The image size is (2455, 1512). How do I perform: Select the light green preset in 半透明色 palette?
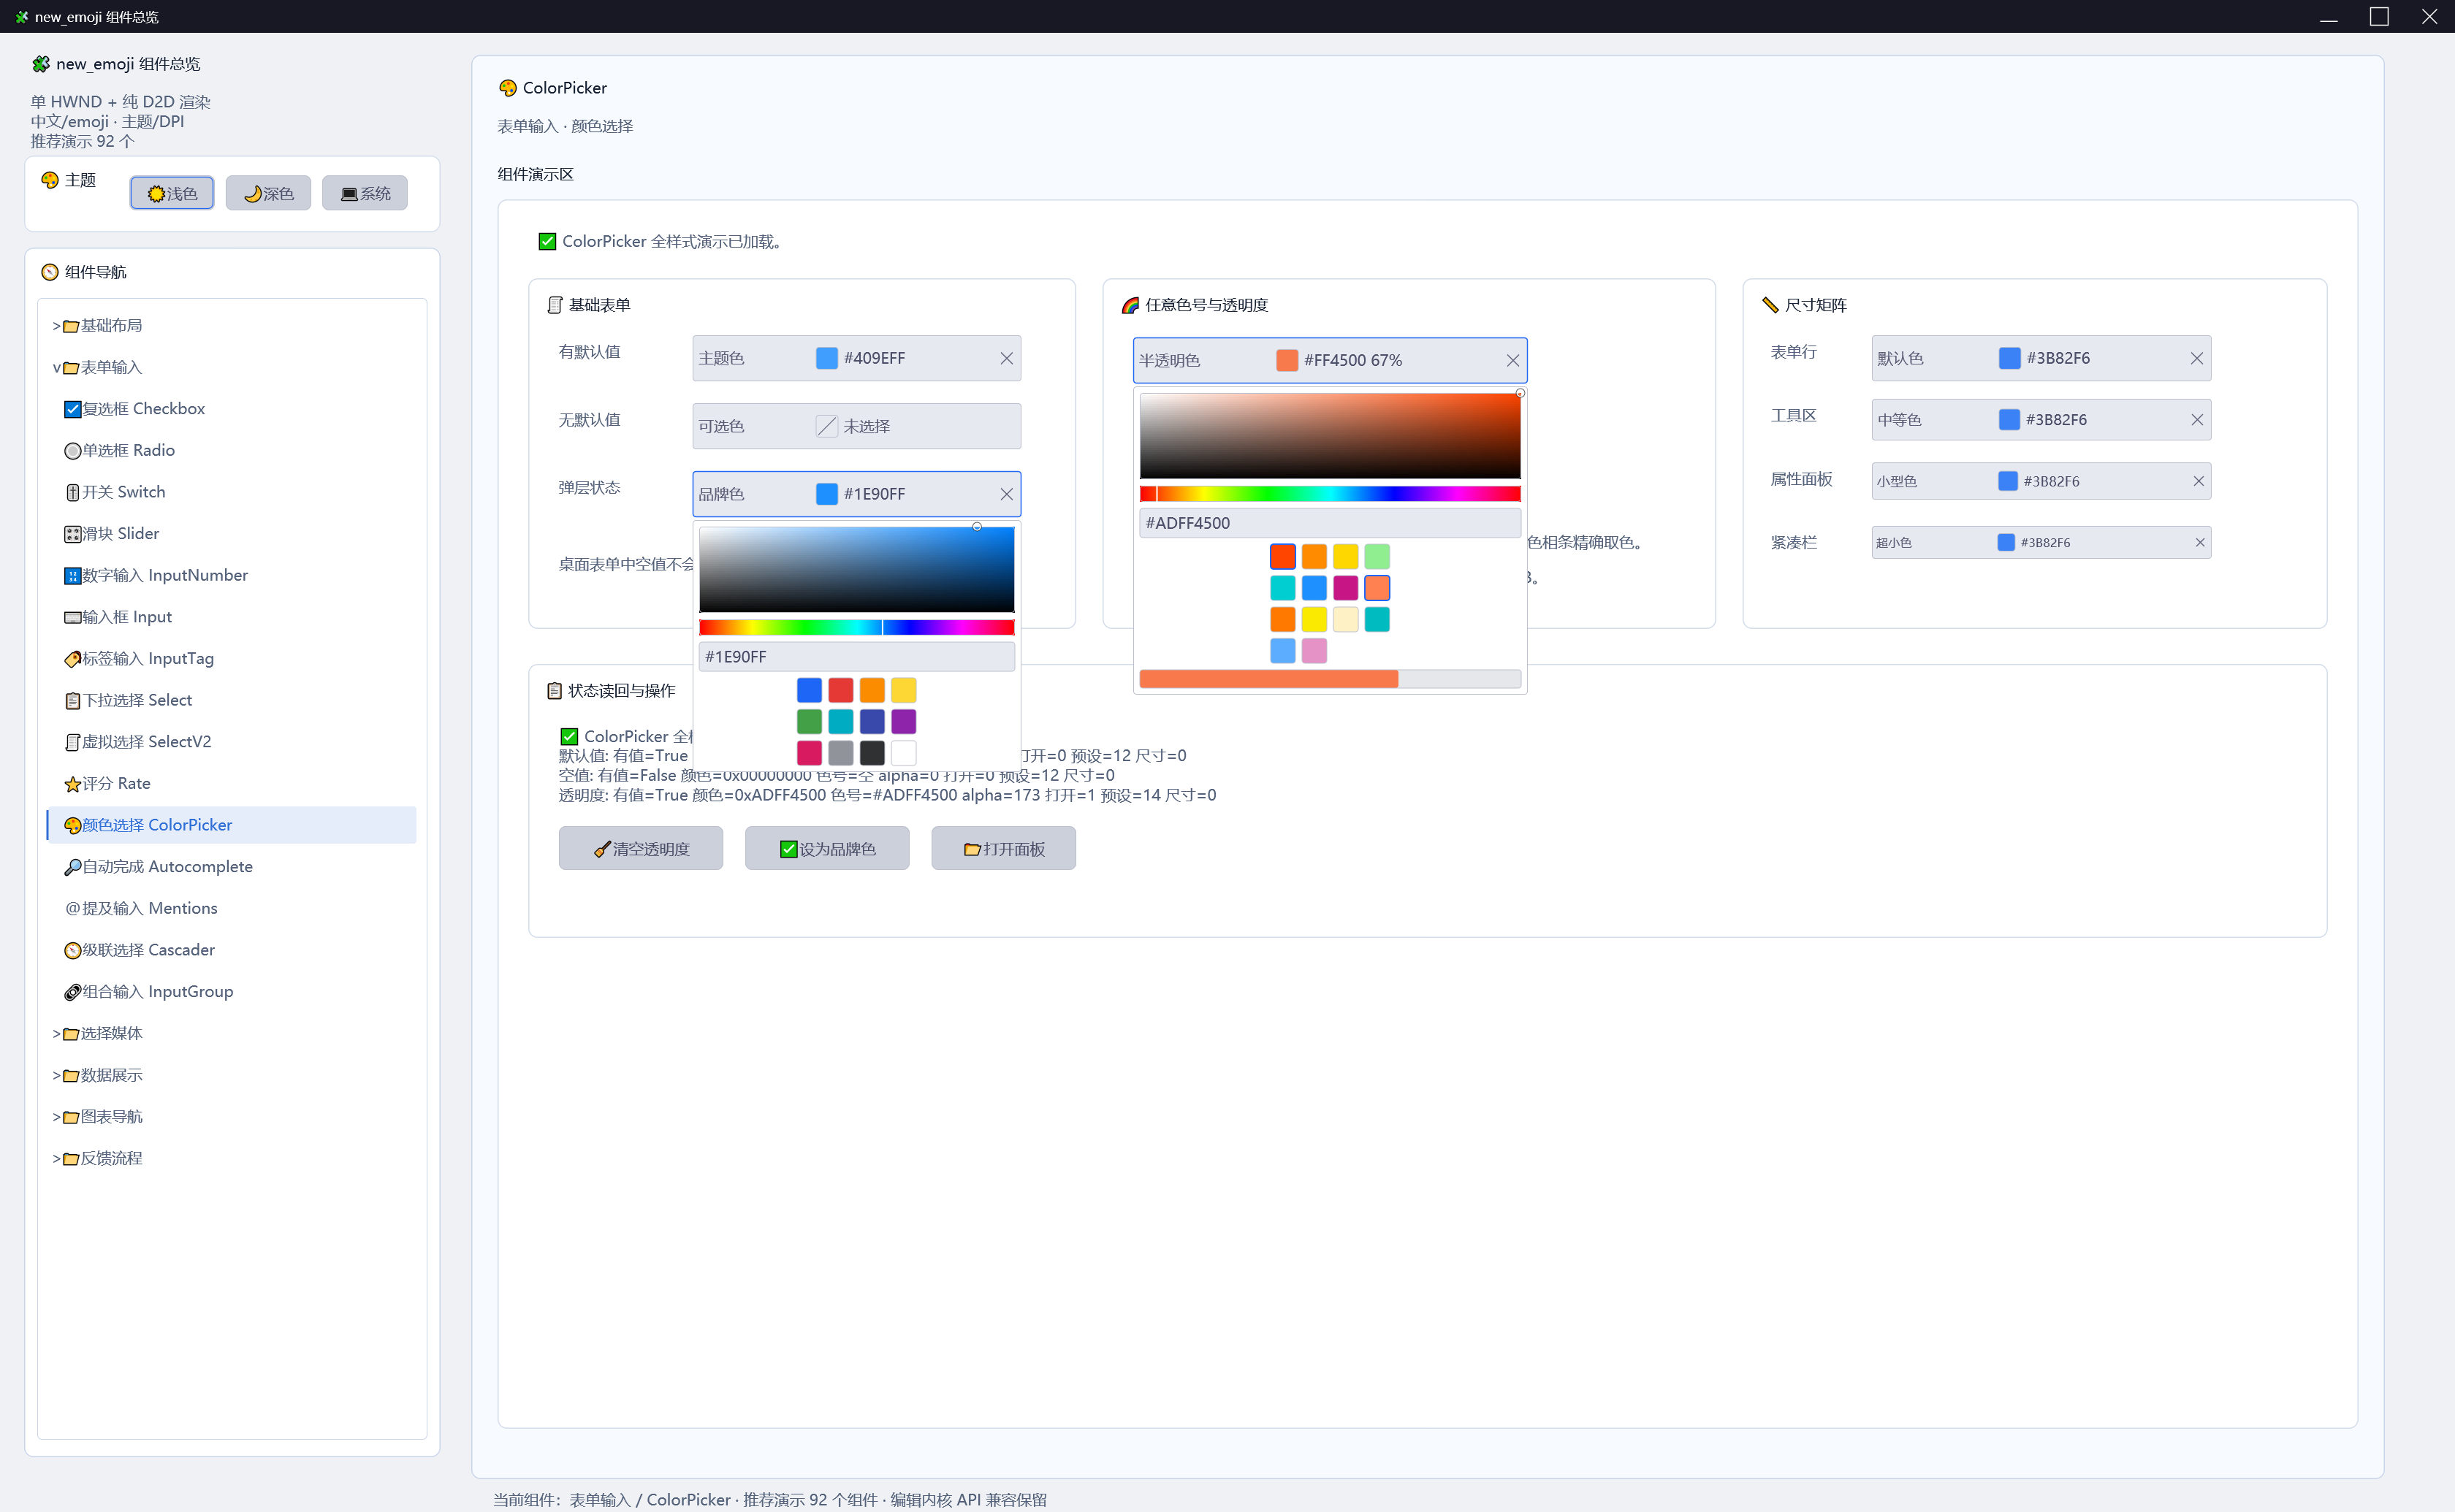coord(1377,557)
